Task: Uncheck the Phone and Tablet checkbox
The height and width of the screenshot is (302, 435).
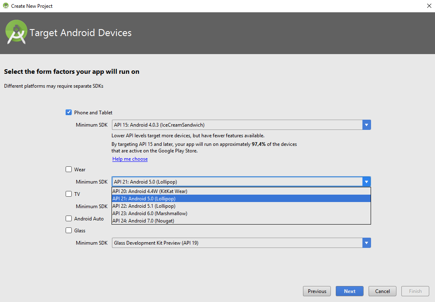Action: [68, 112]
